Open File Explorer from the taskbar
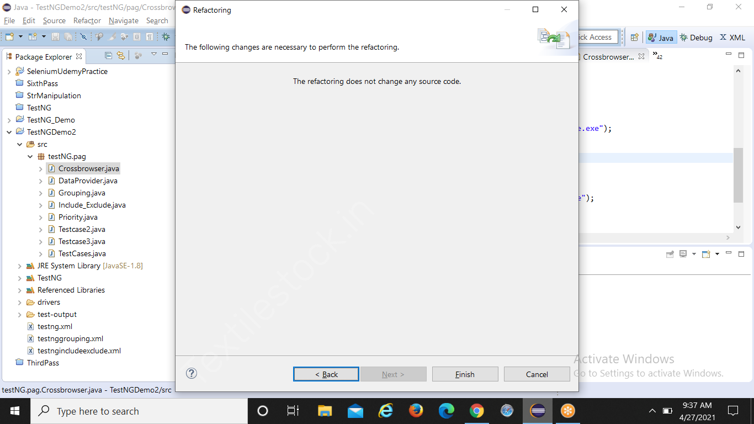This screenshot has width=754, height=424. point(325,411)
